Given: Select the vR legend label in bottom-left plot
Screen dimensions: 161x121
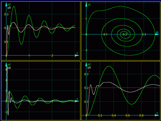Looking at the screenshot, I should [9, 68].
